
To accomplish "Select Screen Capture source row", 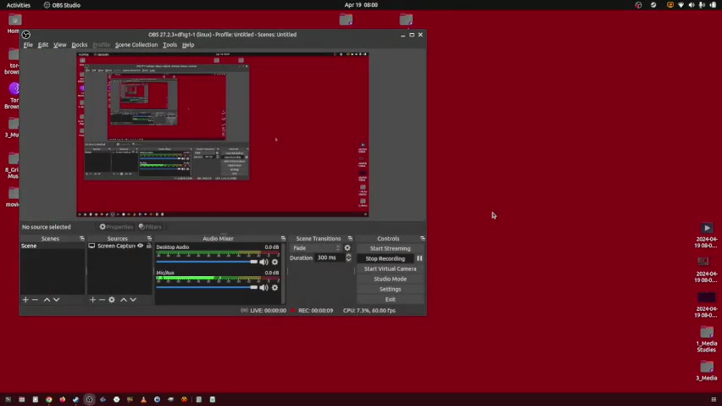I will pos(120,246).
